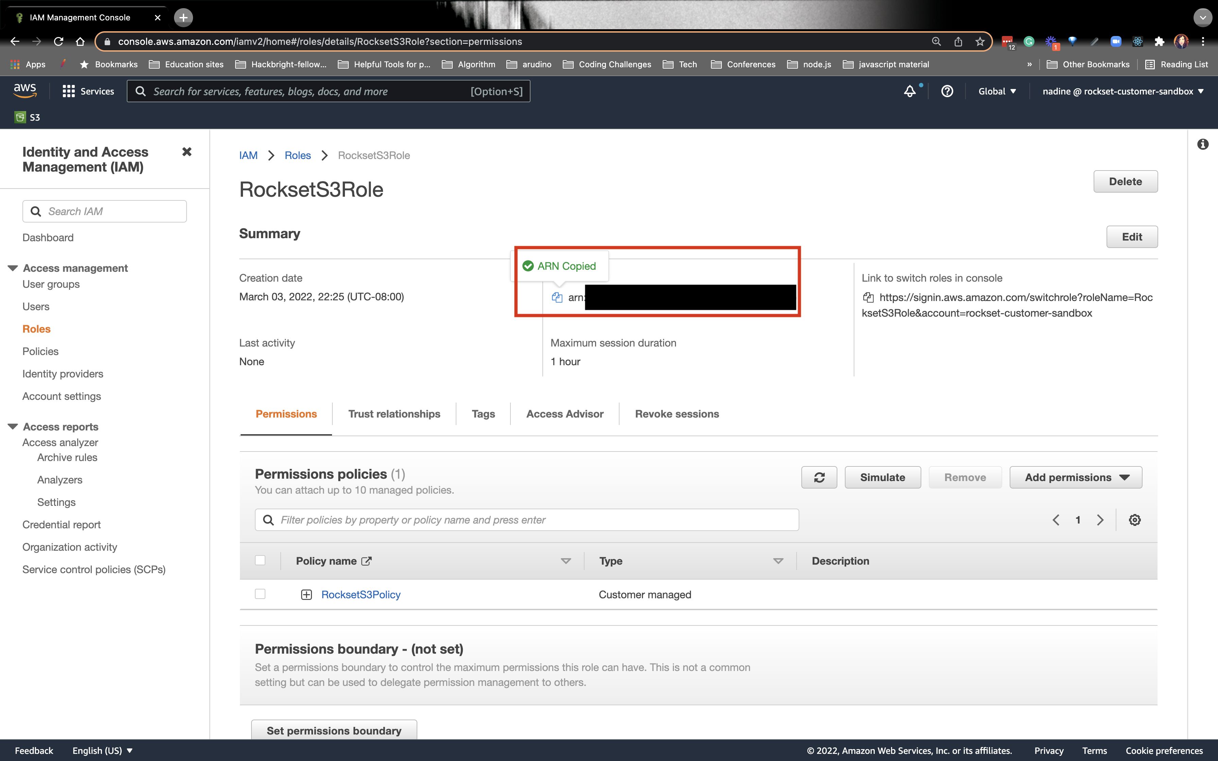Viewport: 1218px width, 761px height.
Task: Switch to the Access Advisor tab
Action: click(x=565, y=414)
